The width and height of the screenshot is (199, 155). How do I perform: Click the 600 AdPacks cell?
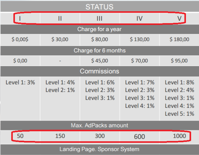point(139,137)
